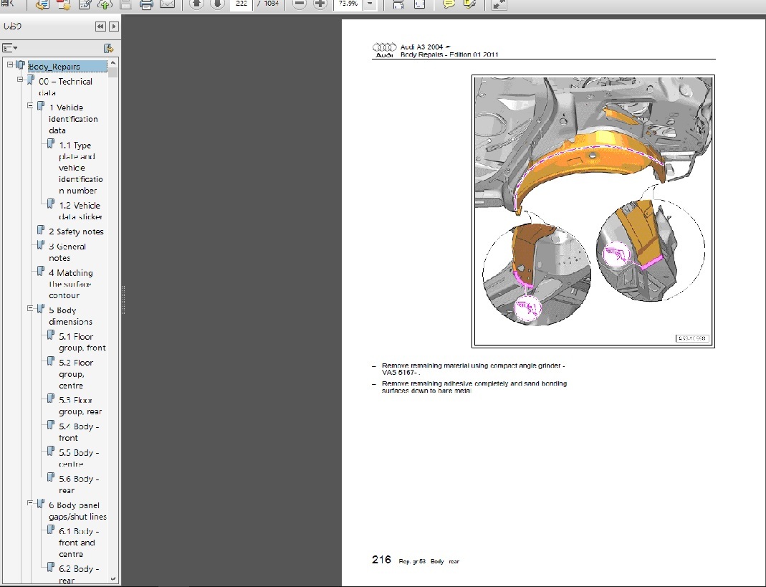
Task: Click the fit one full page icon
Action: point(419,4)
